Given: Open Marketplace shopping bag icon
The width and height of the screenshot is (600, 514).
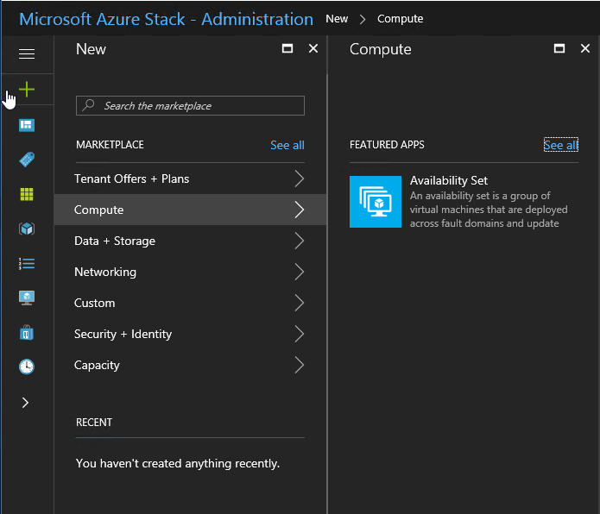Looking at the screenshot, I should point(27,333).
